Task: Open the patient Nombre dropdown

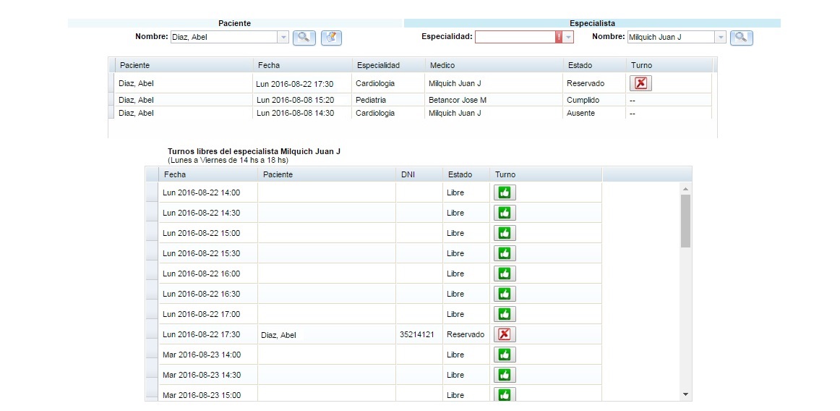Action: pyautogui.click(x=283, y=37)
